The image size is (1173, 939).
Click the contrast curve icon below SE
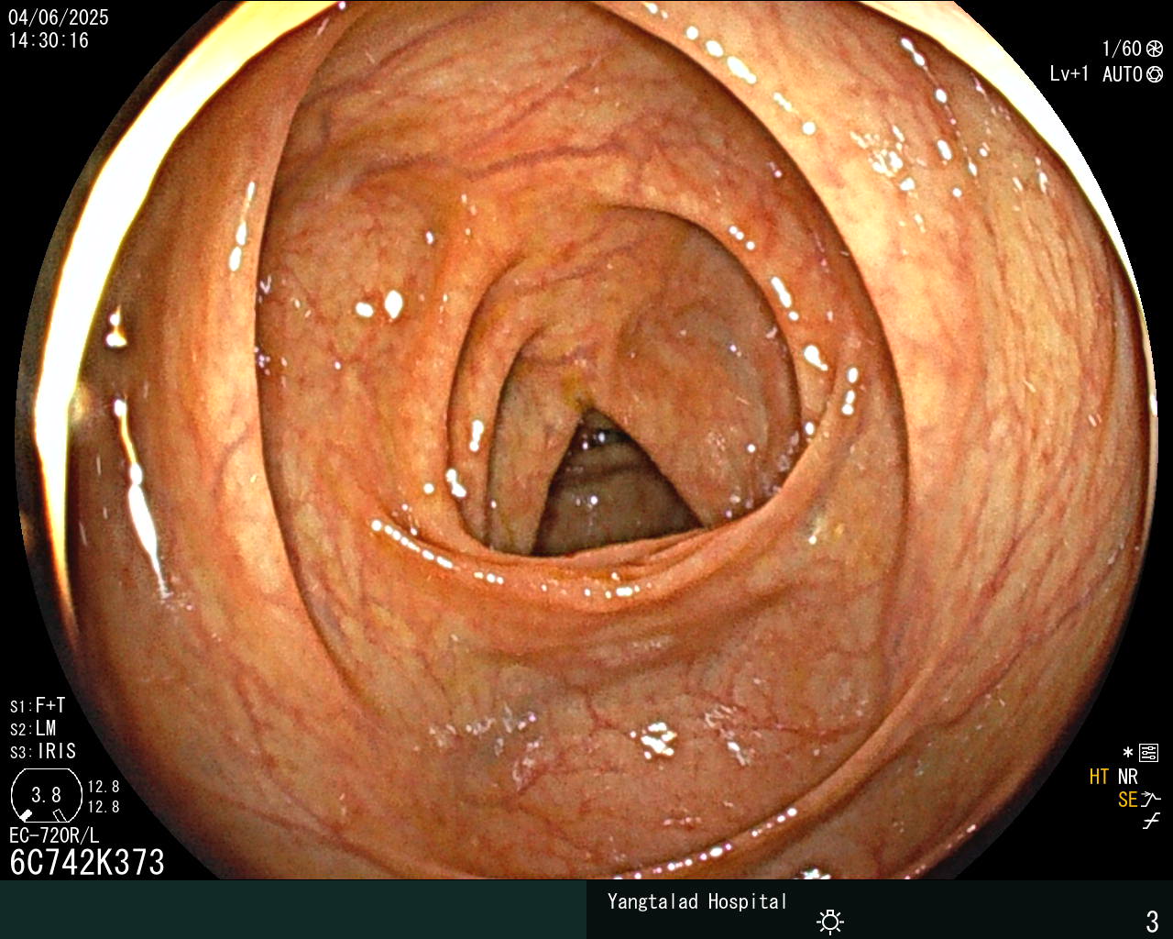pyautogui.click(x=1151, y=822)
